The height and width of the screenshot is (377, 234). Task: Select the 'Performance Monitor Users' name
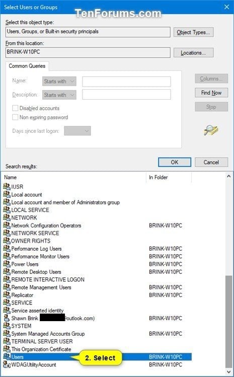(x=40, y=256)
